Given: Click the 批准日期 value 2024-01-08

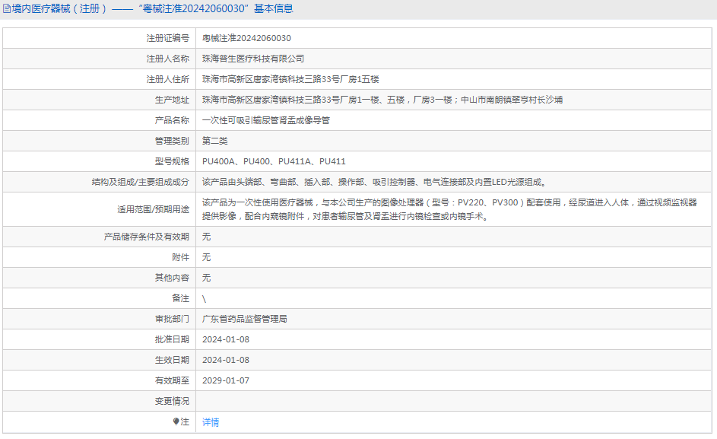Looking at the screenshot, I should click(x=226, y=339).
